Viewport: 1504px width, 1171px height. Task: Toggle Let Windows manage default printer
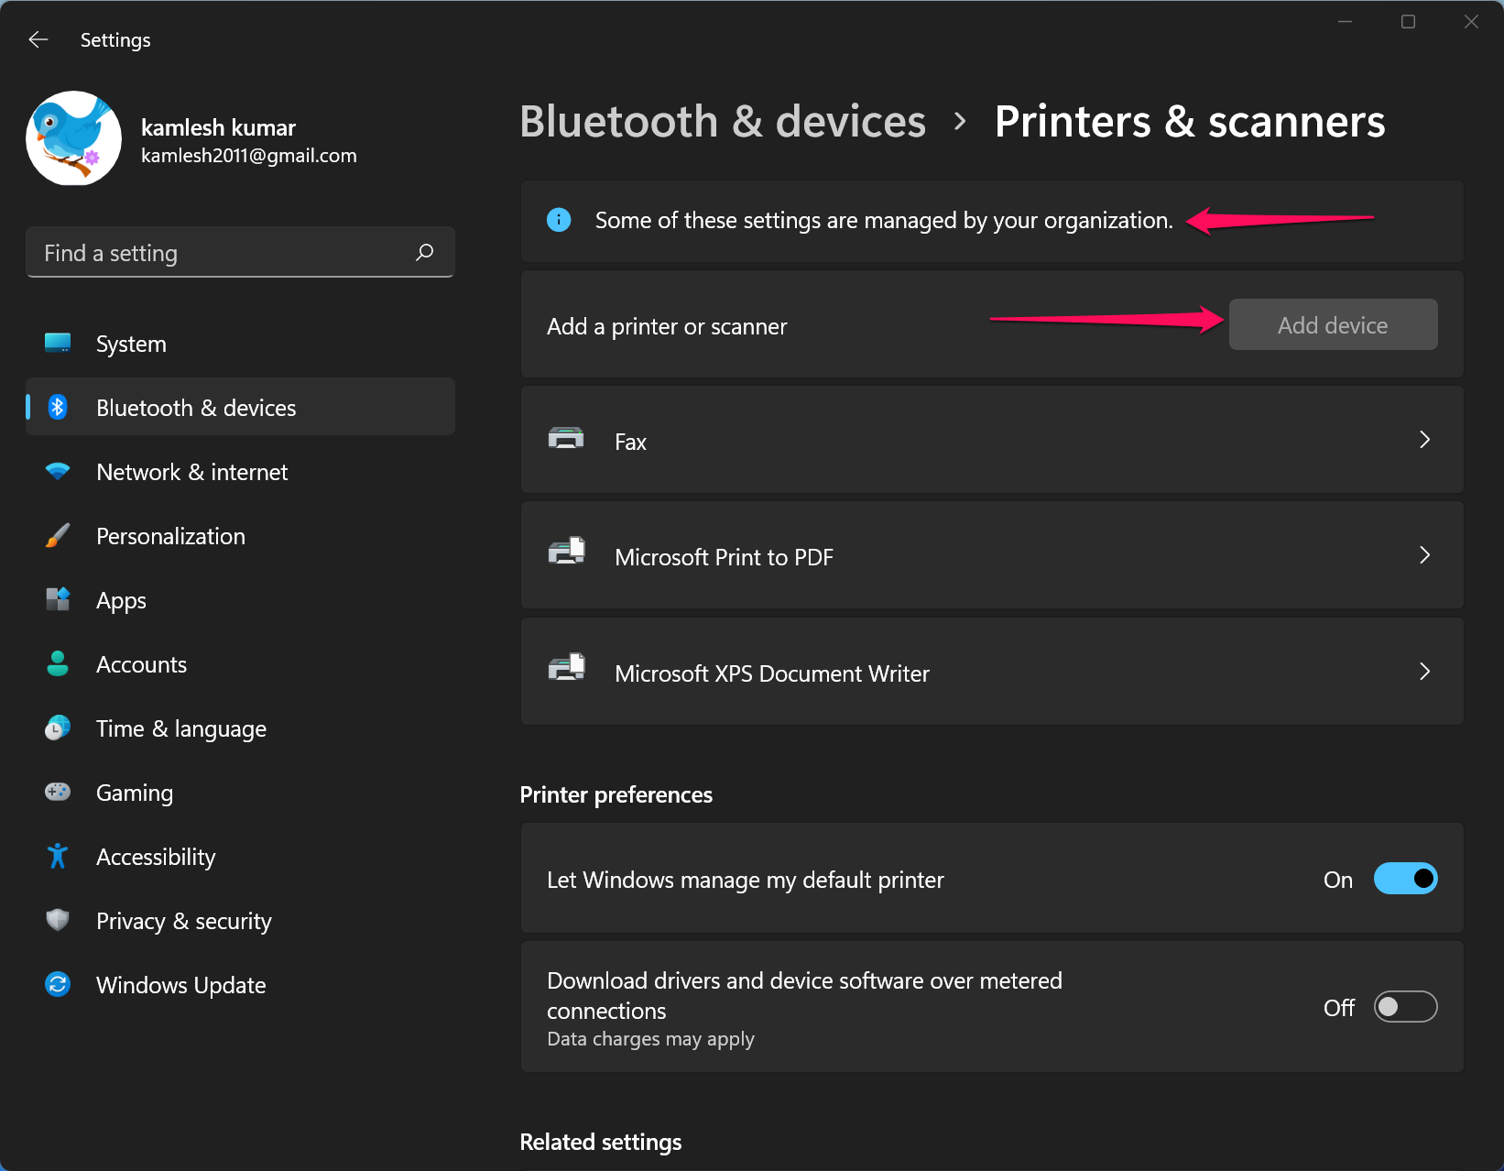click(1405, 879)
